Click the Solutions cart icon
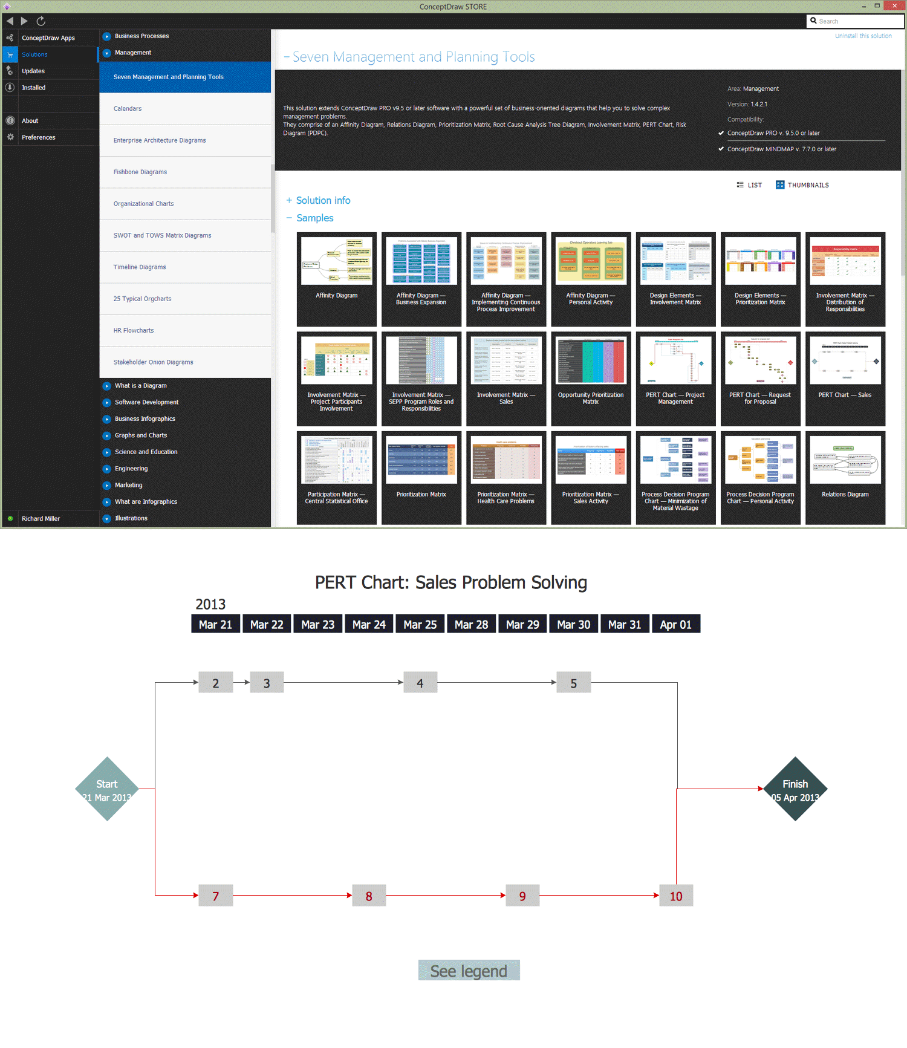 coord(10,54)
